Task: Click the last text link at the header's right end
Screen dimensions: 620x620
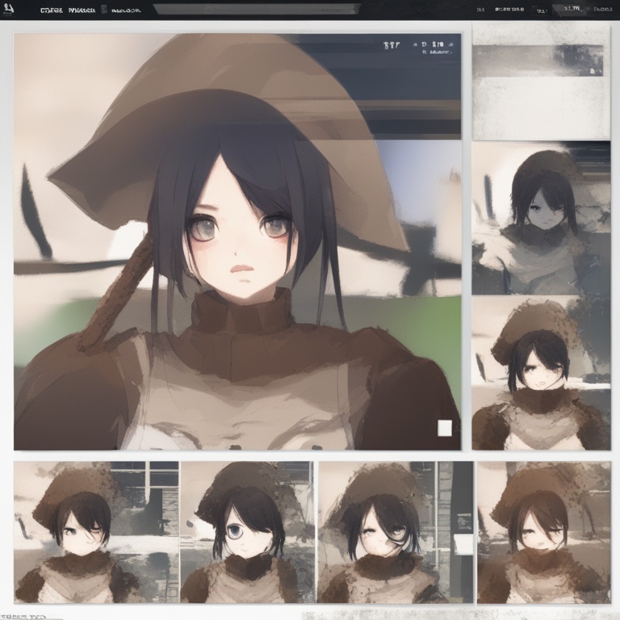Action: tap(603, 9)
